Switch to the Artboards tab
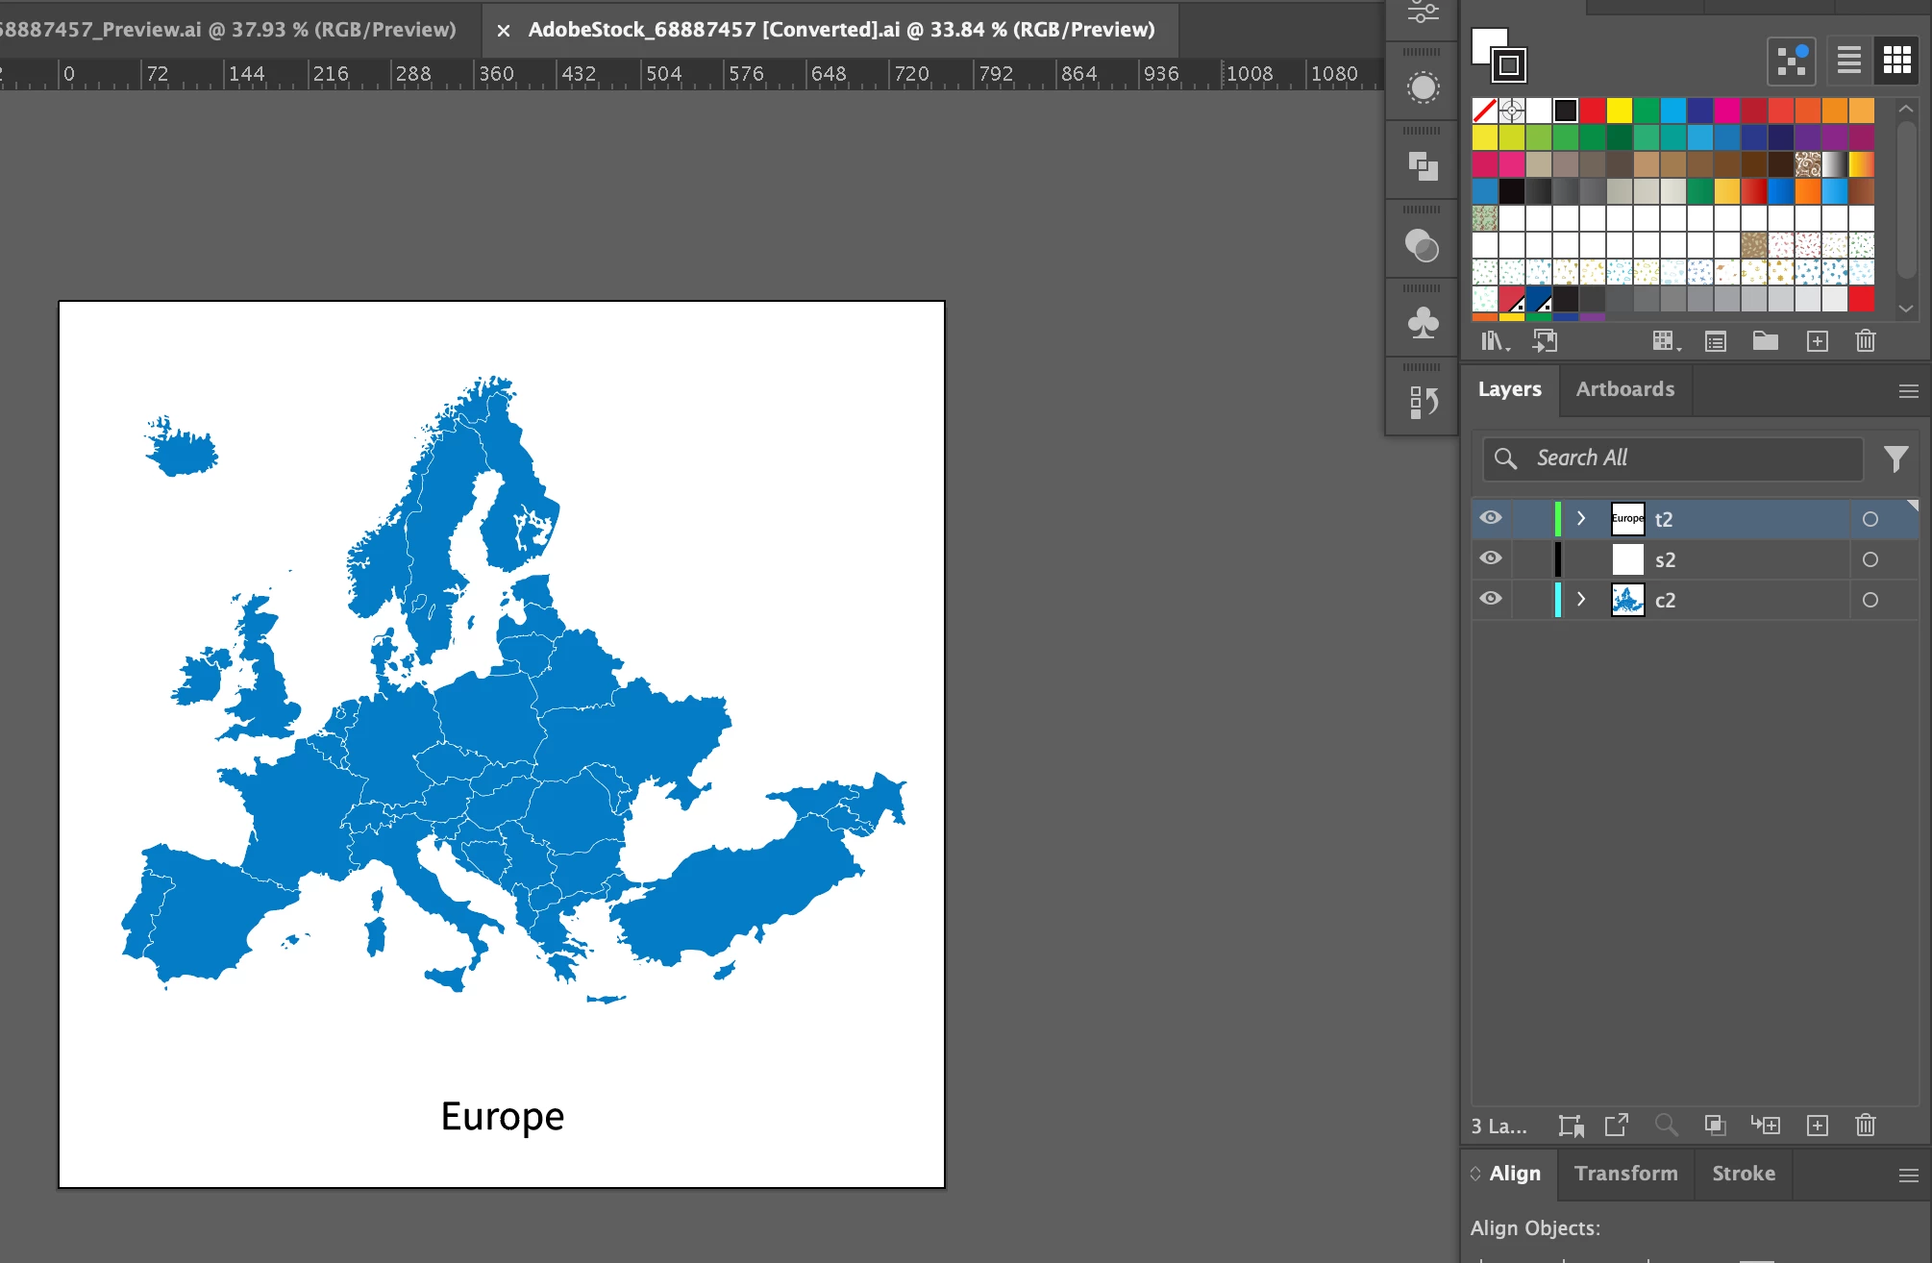This screenshot has height=1263, width=1932. (x=1624, y=389)
